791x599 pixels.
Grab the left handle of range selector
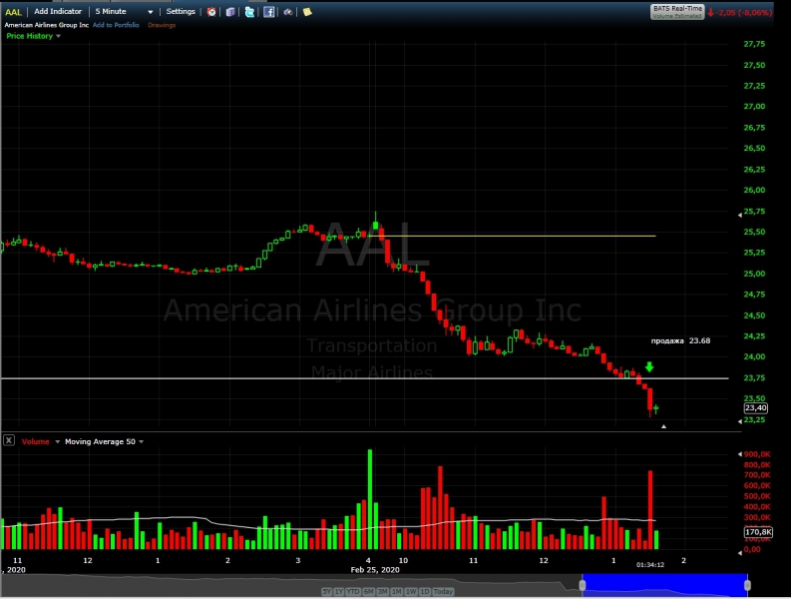tap(583, 585)
